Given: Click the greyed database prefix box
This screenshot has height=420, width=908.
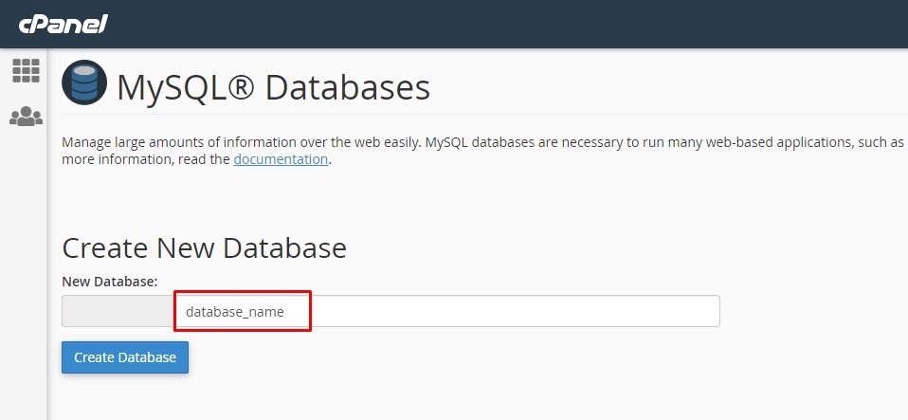Looking at the screenshot, I should (118, 311).
